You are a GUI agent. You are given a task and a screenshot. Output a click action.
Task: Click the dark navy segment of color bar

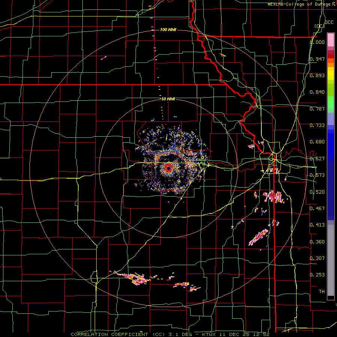pyautogui.click(x=331, y=191)
